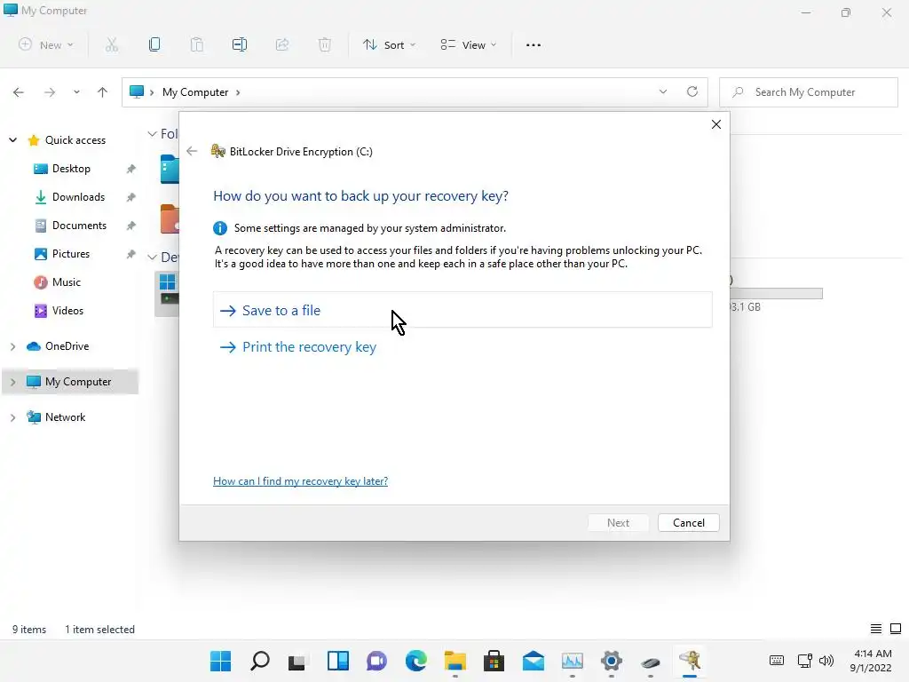Image resolution: width=909 pixels, height=682 pixels.
Task: Switch to large icons view layout
Action: 896,629
